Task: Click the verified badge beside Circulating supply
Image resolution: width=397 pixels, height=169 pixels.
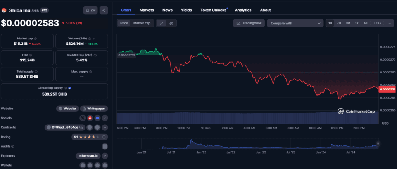Action: click(69, 88)
